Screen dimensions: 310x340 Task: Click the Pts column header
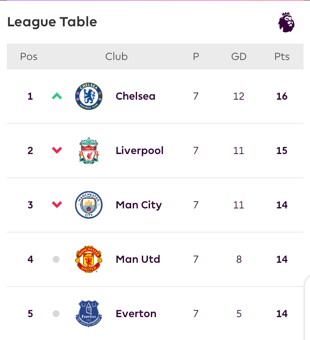[282, 57]
